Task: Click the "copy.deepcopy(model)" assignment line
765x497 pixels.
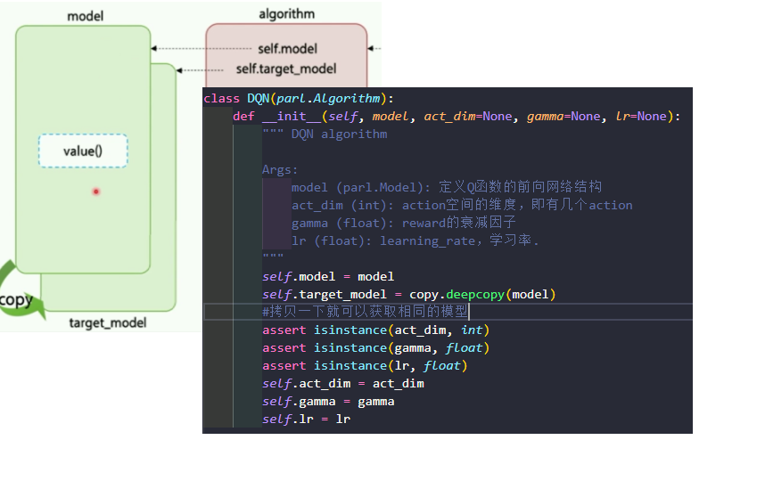Action: (409, 294)
